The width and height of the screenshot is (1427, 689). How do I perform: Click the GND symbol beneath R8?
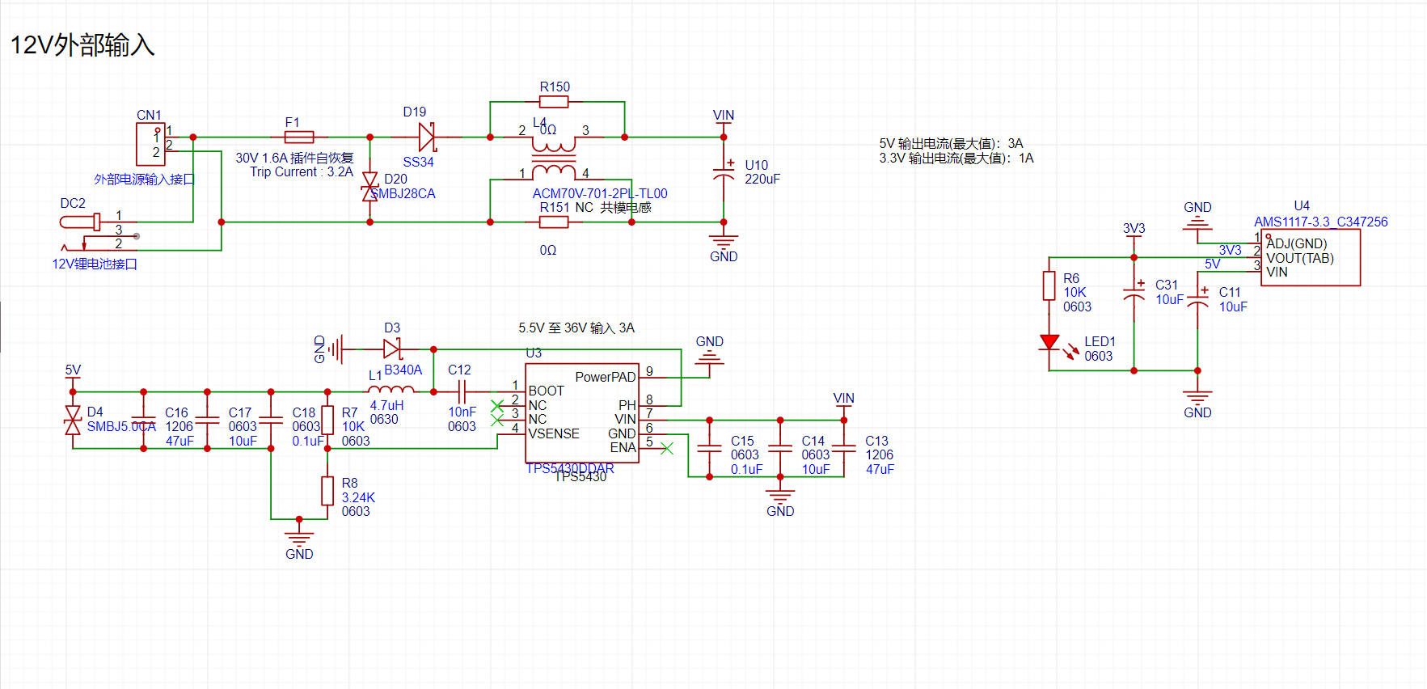tap(299, 537)
